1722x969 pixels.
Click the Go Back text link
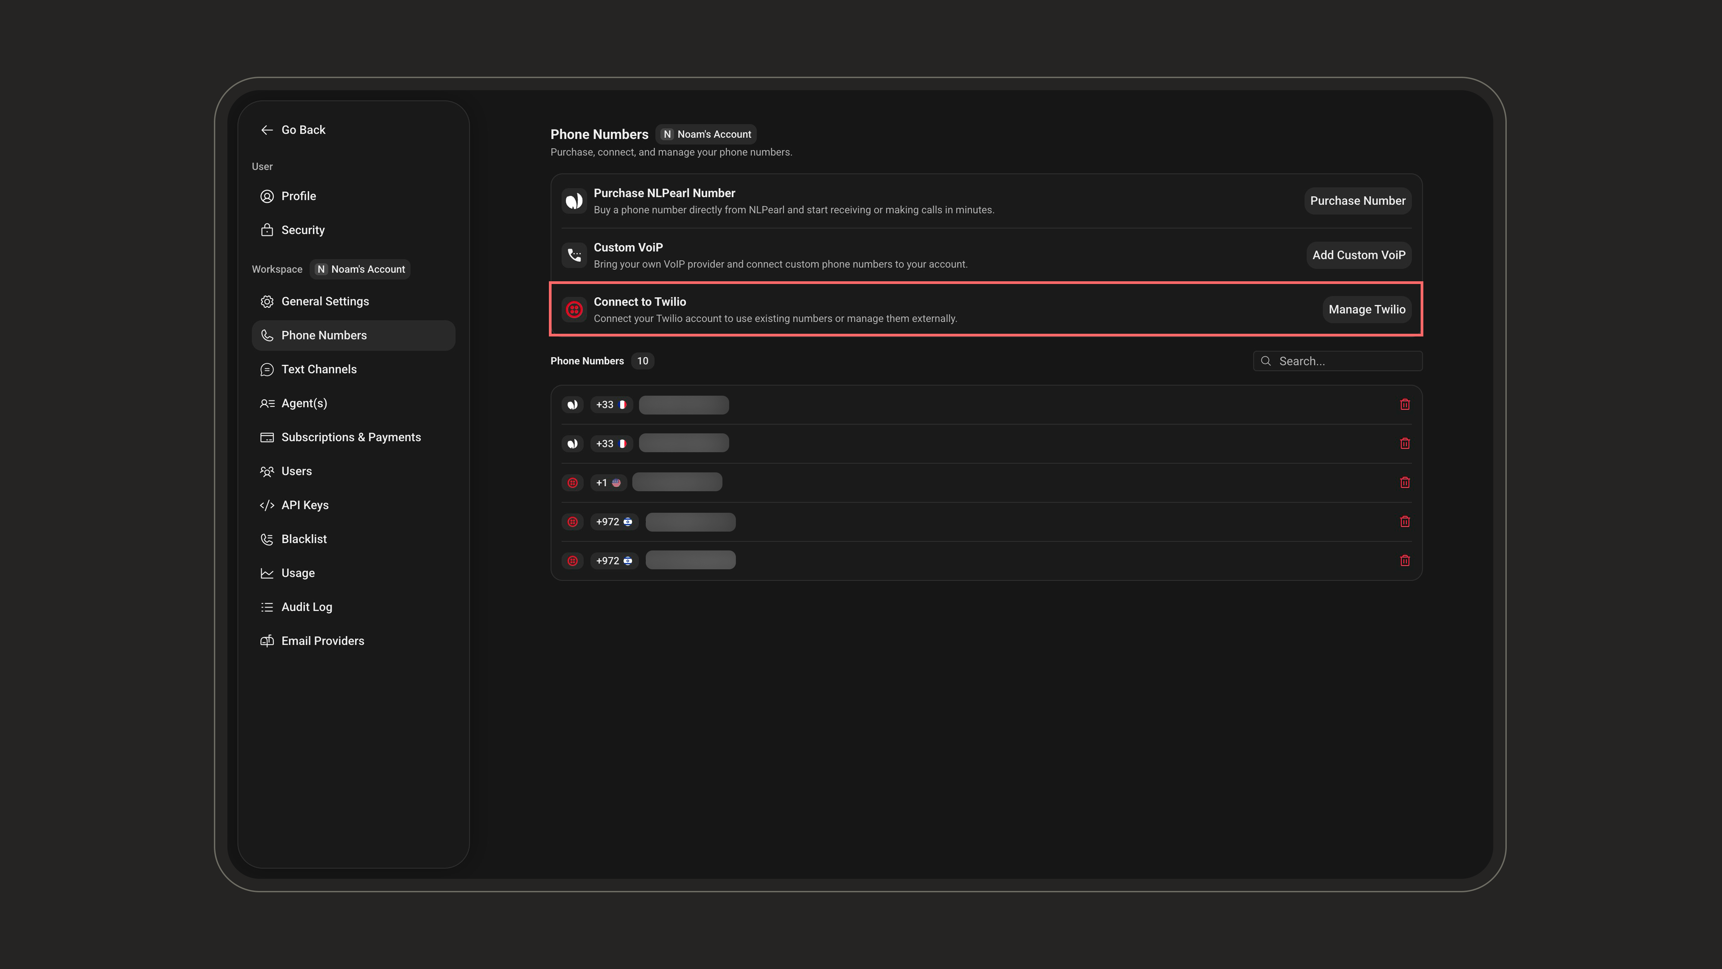coord(303,130)
